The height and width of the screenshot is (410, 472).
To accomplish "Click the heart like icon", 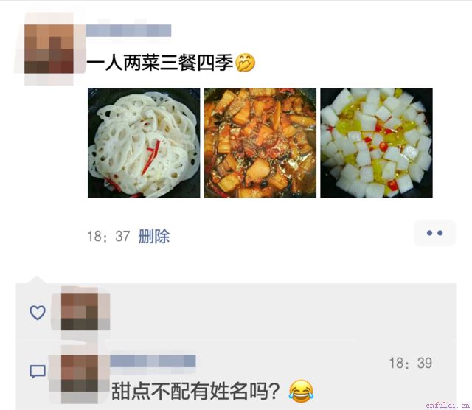I will click(x=38, y=313).
